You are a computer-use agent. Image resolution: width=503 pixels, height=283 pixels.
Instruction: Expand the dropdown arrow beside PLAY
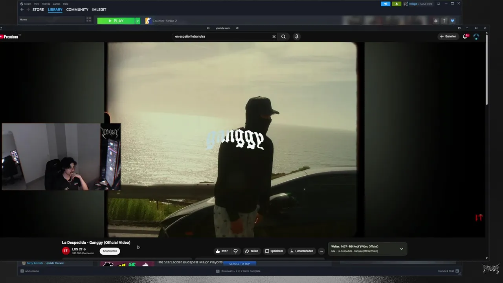click(138, 21)
